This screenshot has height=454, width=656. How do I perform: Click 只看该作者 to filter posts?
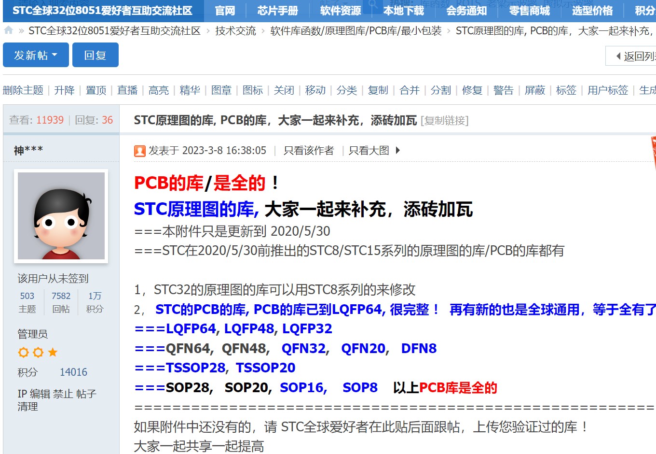tap(309, 151)
